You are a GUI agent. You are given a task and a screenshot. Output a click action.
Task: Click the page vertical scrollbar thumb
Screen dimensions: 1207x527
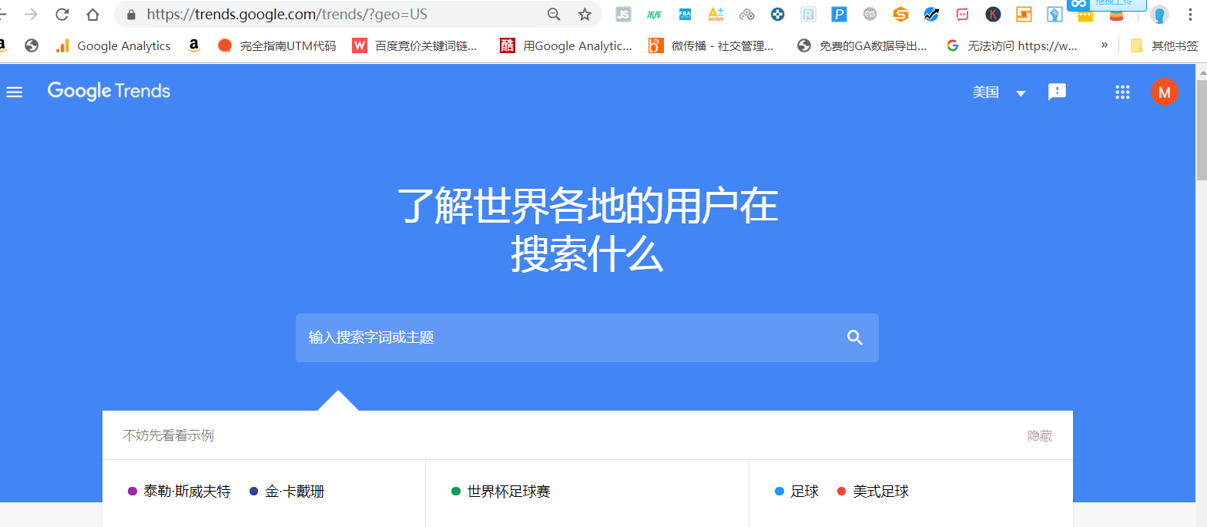(x=1201, y=129)
